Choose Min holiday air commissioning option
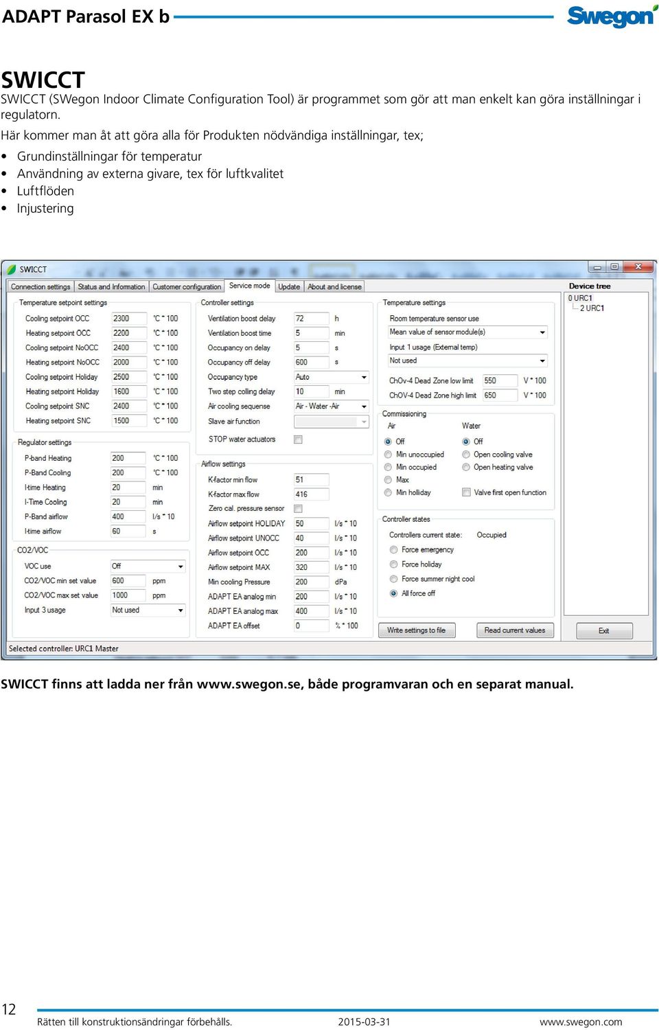The height and width of the screenshot is (1030, 659). (388, 493)
